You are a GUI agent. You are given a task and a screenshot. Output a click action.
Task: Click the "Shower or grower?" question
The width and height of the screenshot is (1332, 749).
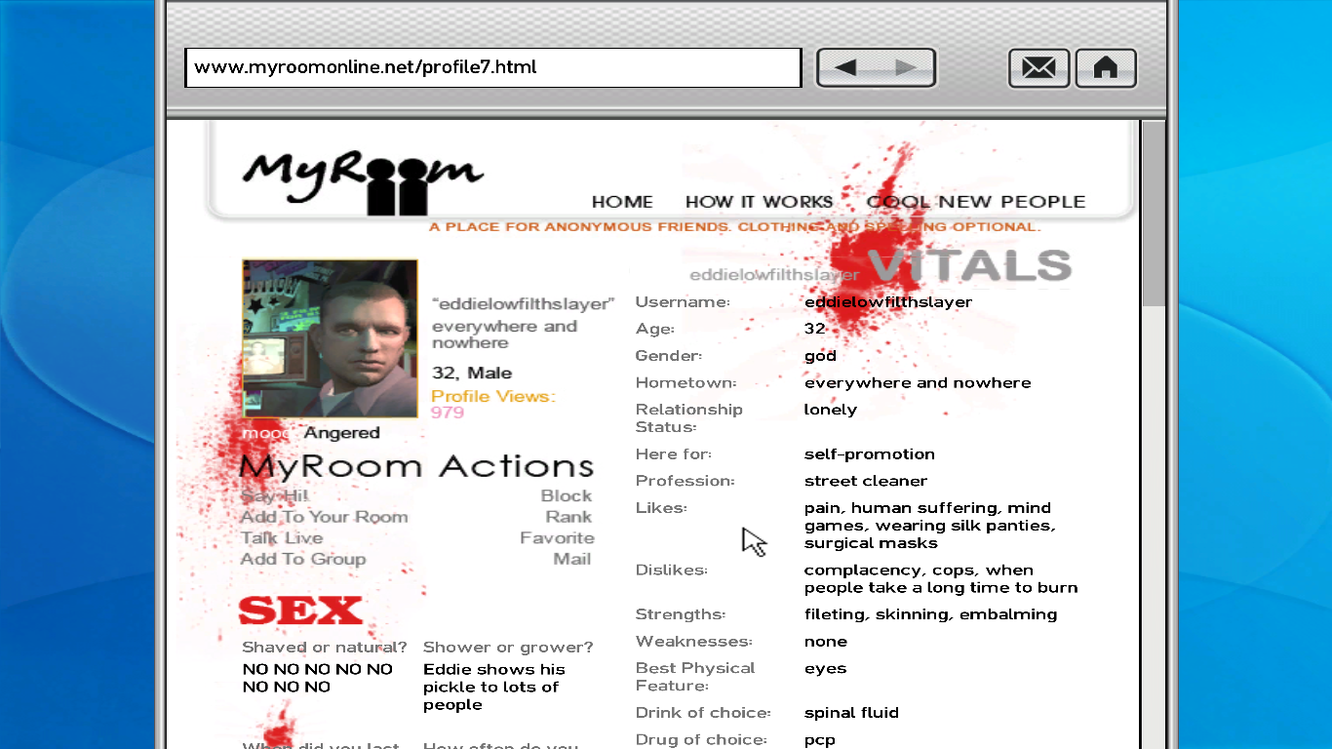click(508, 648)
